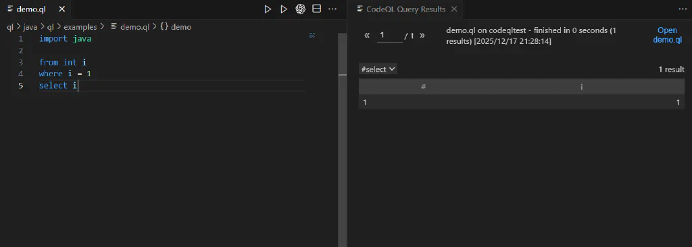This screenshot has height=247, width=692.
Task: Open the #select result set dropdown
Action: pyautogui.click(x=378, y=70)
